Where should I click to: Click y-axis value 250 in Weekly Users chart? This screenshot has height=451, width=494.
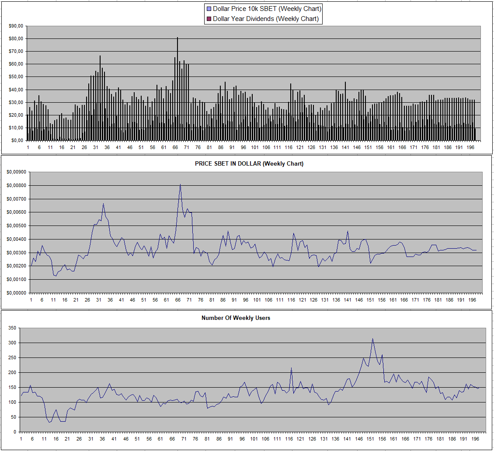point(12,358)
